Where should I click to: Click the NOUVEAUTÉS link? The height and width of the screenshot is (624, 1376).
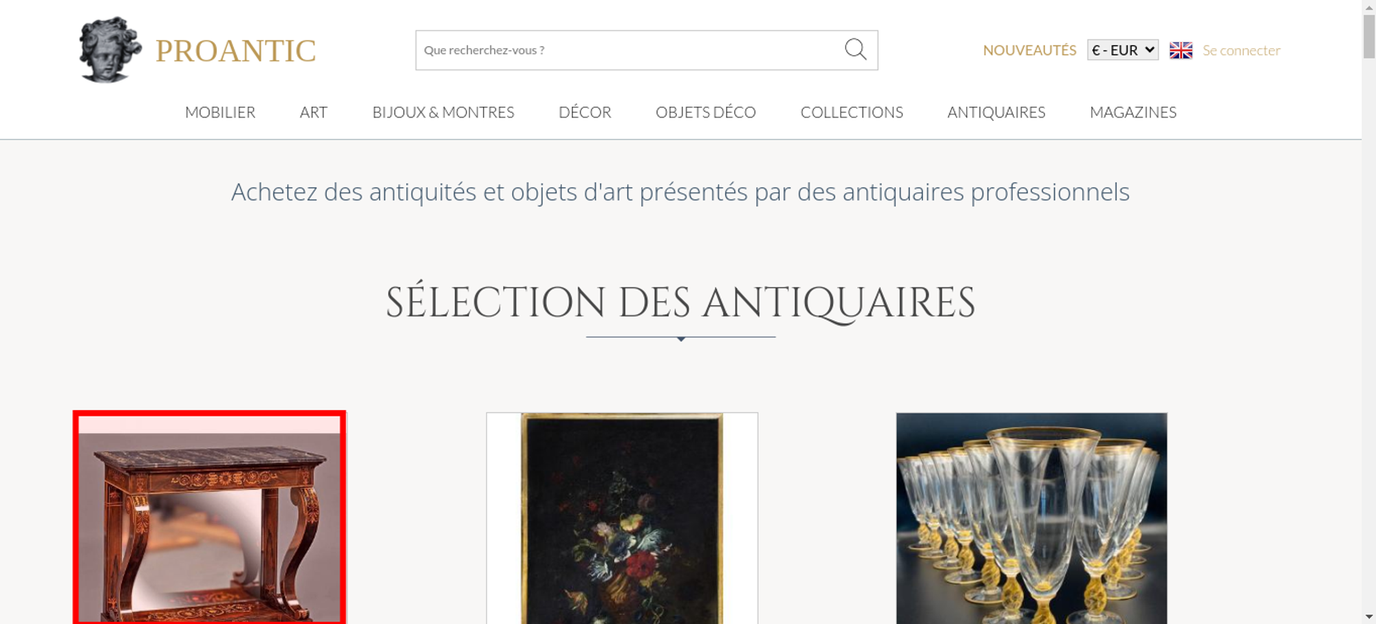tap(1029, 50)
